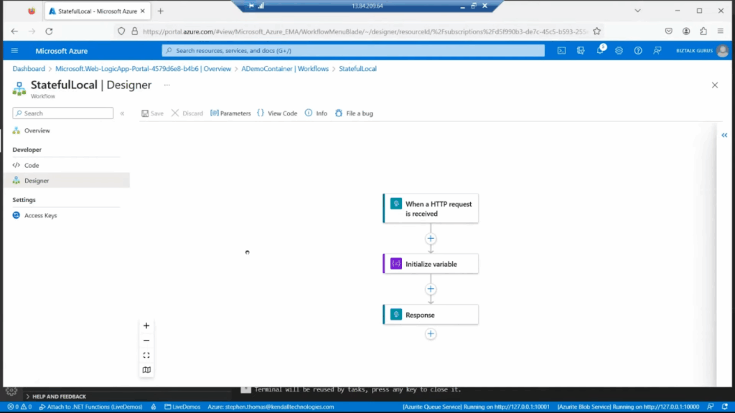Open the Firefox extensions icon
The height and width of the screenshot is (413, 735).
pos(703,32)
